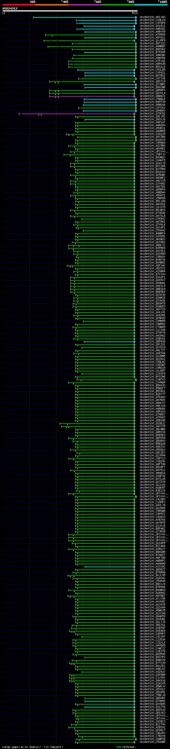Open hit UniRef100_A7VEQ4
The height and width of the screenshot is (749, 170).
click(152, 213)
